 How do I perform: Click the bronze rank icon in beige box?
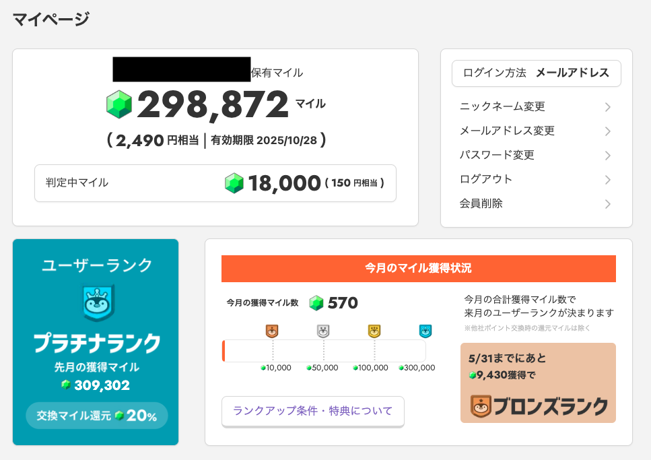481,406
